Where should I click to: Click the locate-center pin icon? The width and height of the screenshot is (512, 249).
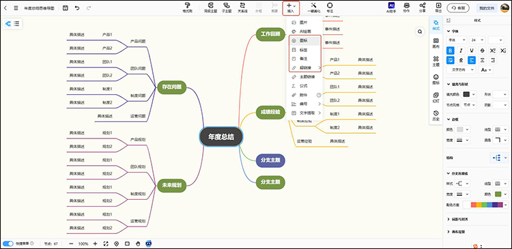(117, 244)
